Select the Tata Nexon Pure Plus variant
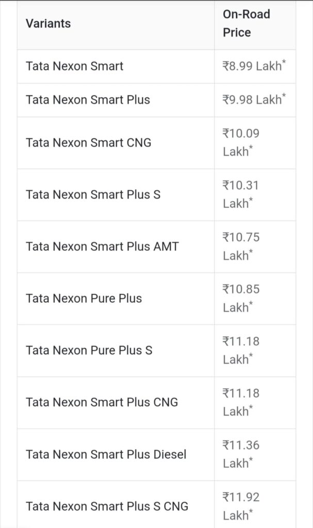Screen dimensions: 313x528 coord(84,299)
